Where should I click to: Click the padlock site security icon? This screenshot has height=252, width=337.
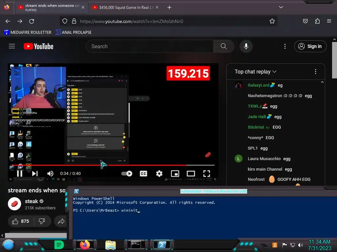(74, 21)
